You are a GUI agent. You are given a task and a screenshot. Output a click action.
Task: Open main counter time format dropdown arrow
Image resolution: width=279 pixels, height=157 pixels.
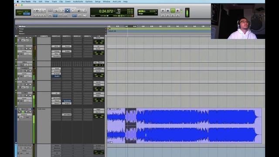click(114, 11)
